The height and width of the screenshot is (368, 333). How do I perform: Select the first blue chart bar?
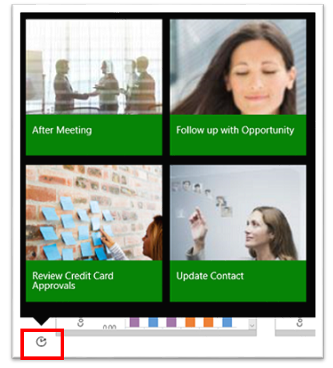click(153, 322)
